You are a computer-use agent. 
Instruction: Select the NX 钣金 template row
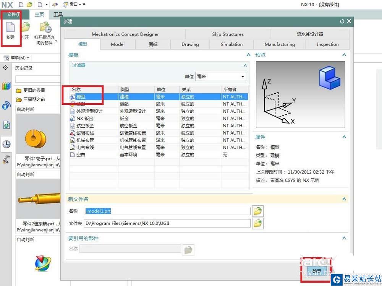[159, 119]
